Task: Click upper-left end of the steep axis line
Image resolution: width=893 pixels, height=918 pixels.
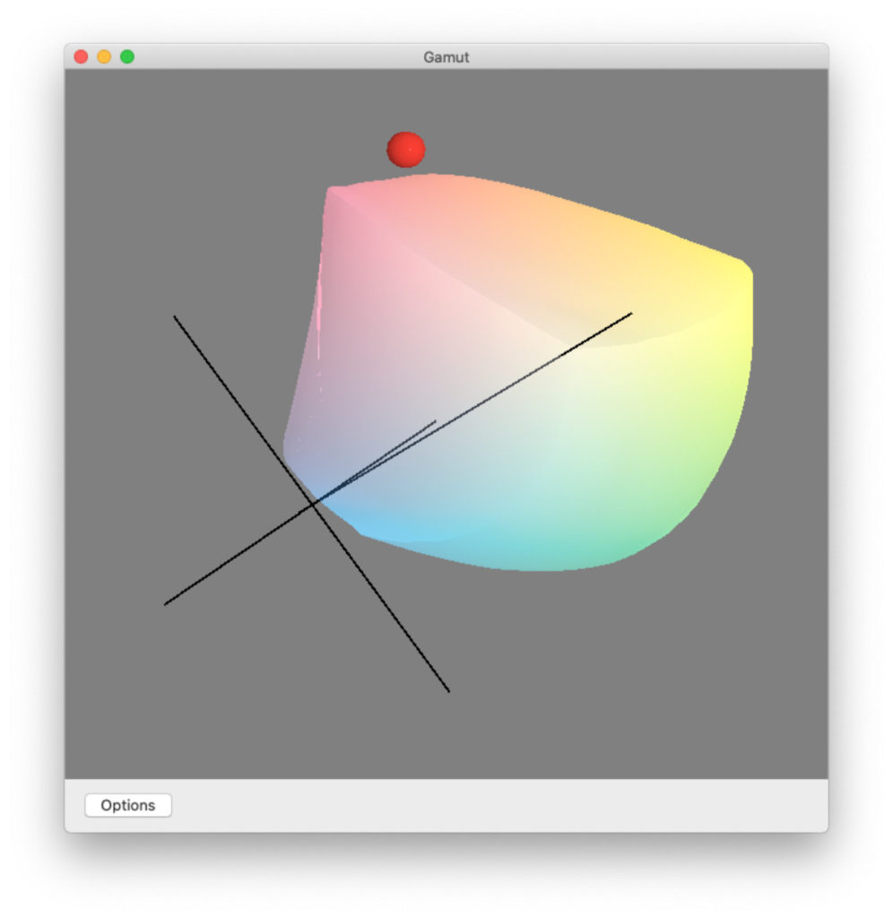Action: point(175,316)
